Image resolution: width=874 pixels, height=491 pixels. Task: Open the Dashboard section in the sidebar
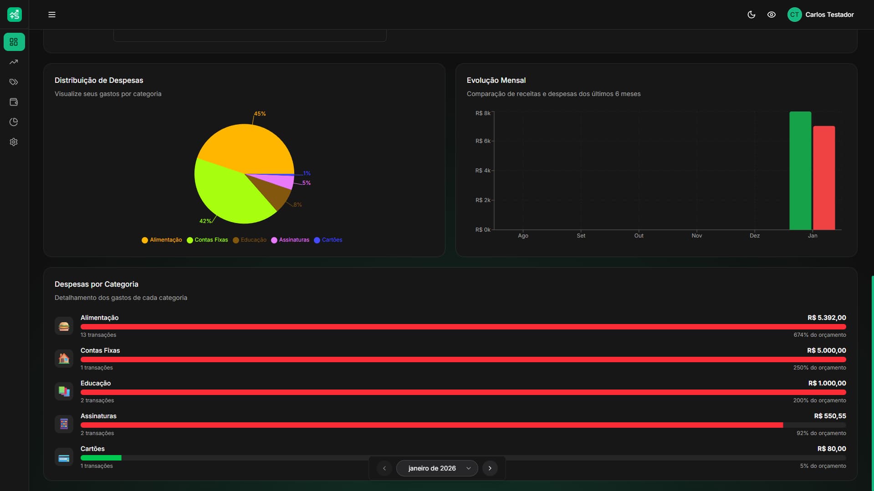pyautogui.click(x=14, y=42)
